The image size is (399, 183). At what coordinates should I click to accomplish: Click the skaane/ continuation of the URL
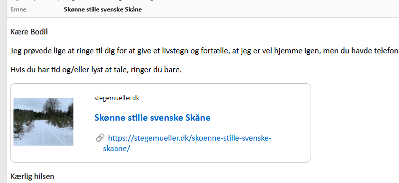click(116, 149)
